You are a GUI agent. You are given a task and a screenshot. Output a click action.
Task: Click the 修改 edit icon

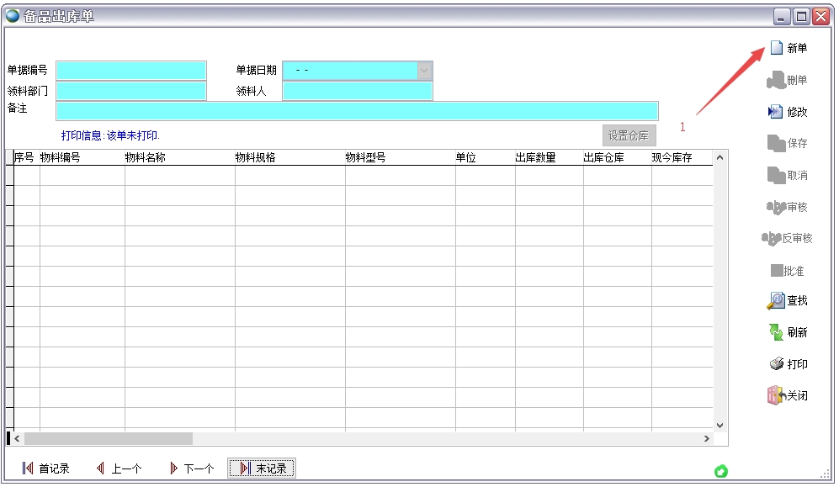[x=775, y=112]
